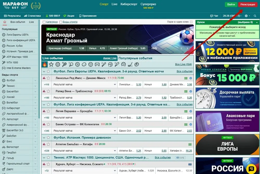Expand the Теннис category in sidebar
Image resolution: width=260 pixels, height=174 pixels.
pos(35,86)
